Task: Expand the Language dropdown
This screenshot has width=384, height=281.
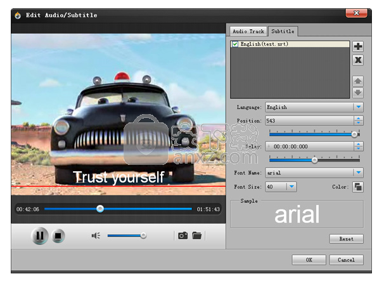Action: [359, 107]
